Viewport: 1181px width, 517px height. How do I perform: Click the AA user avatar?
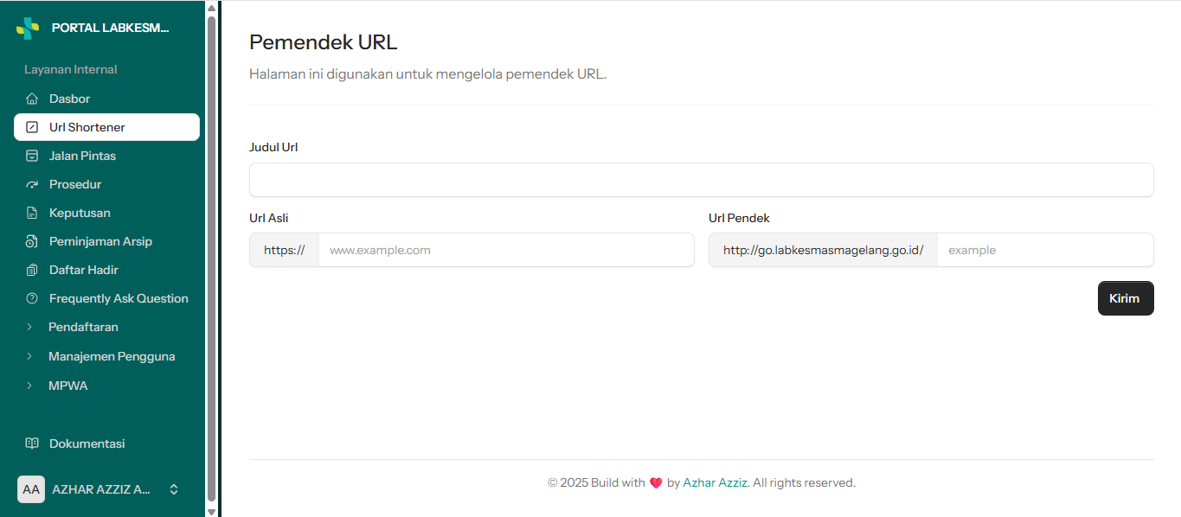[31, 489]
